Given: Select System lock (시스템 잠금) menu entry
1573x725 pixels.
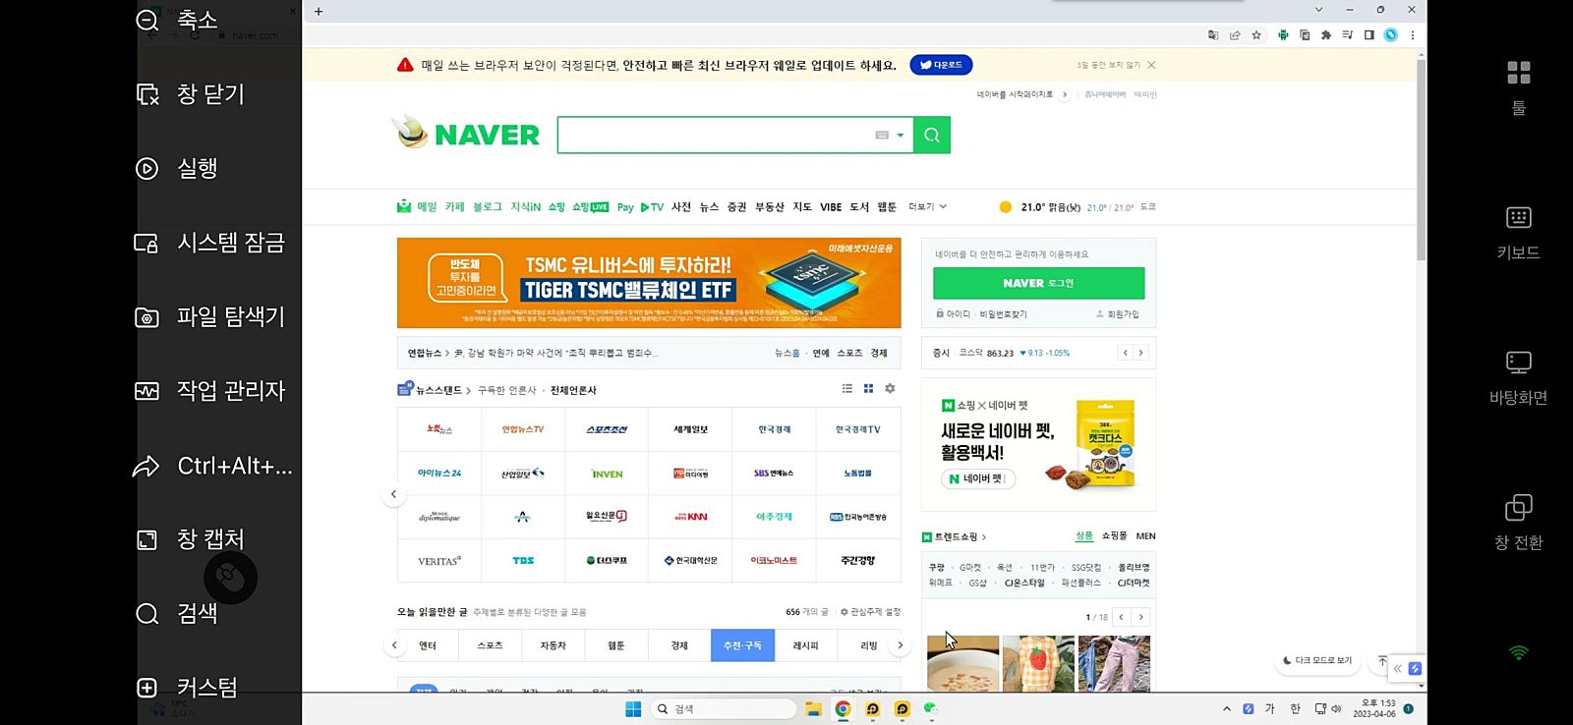Looking at the screenshot, I should (210, 243).
